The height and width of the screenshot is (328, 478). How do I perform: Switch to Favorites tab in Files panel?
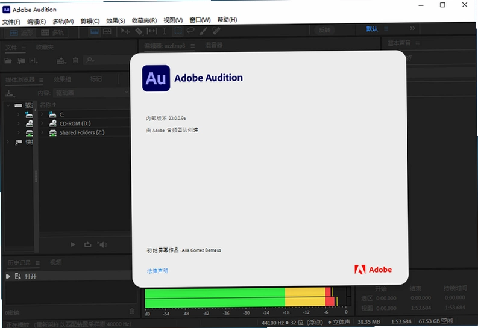(x=45, y=47)
